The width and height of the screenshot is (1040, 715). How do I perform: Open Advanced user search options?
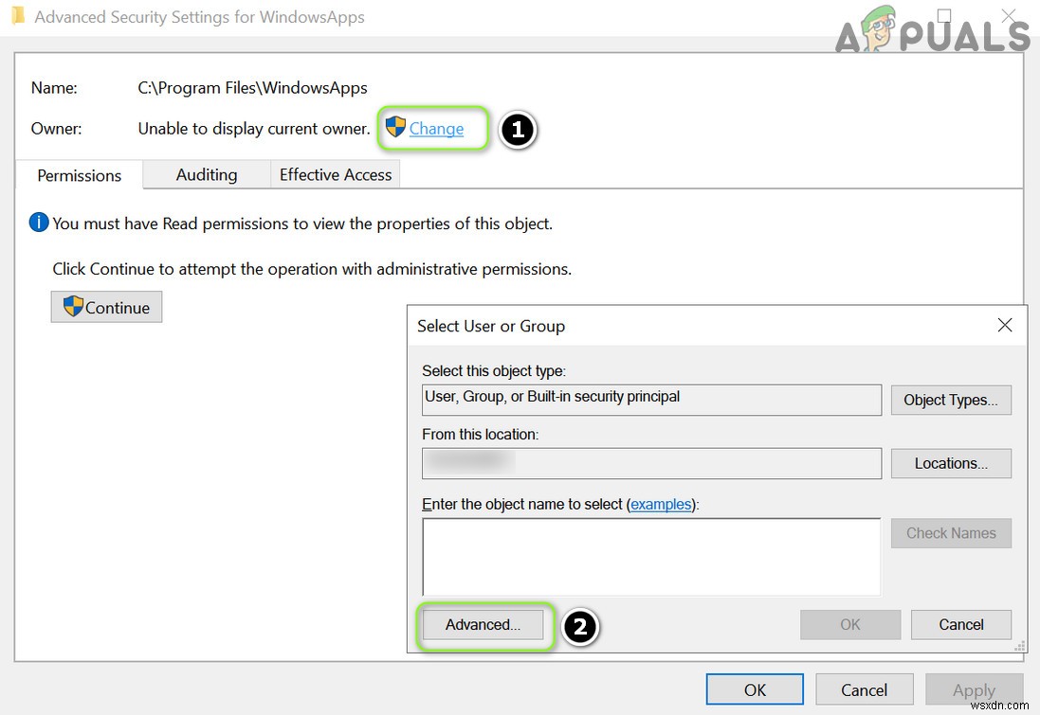click(x=483, y=625)
